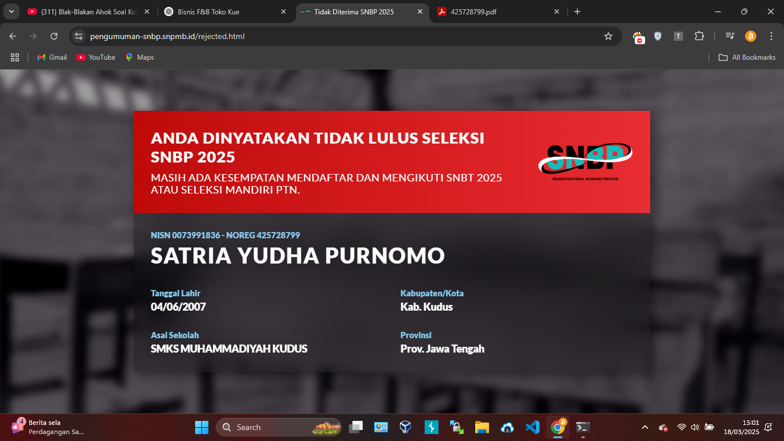This screenshot has width=784, height=441.
Task: Click the SNBP logo on the red banner
Action: [585, 161]
